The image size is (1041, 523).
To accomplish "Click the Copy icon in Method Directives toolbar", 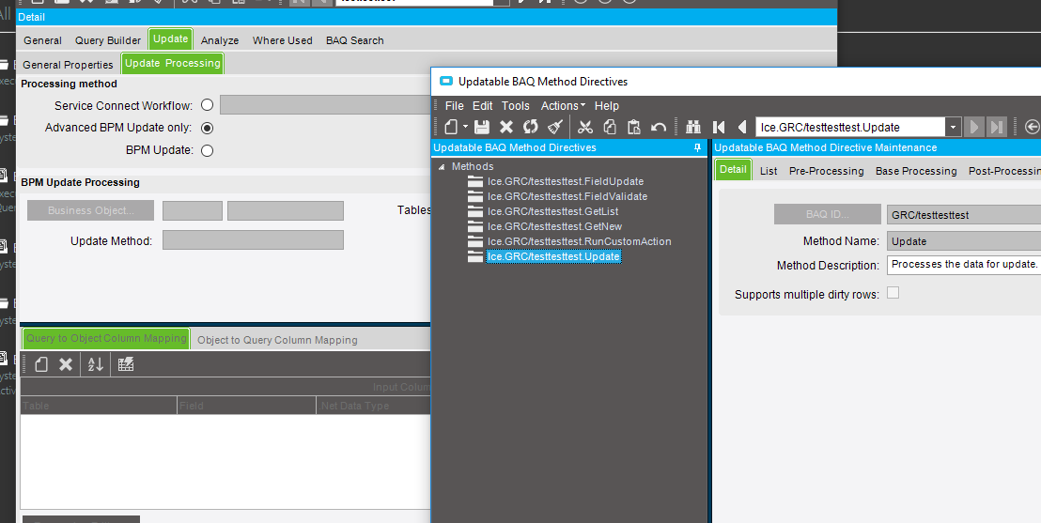I will click(610, 127).
